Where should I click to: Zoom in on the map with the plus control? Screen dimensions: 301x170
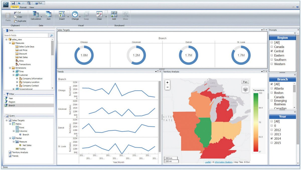tap(168, 82)
